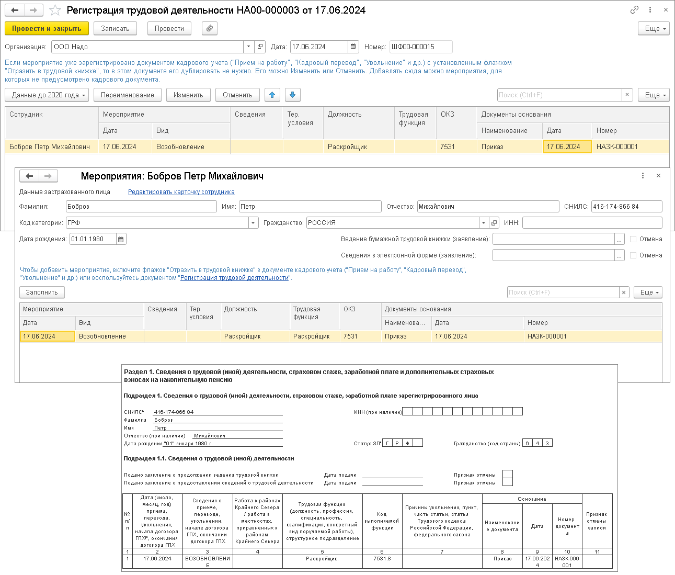Open attached files paperclip button
This screenshot has height=575, width=675.
coord(209,28)
